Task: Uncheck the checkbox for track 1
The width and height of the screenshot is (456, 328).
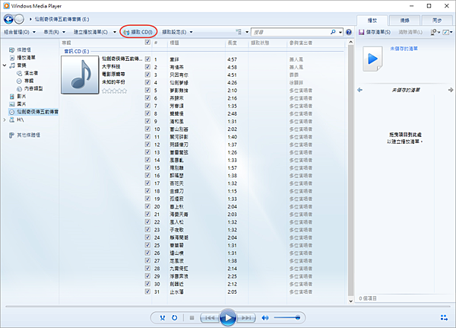Action: coord(147,59)
